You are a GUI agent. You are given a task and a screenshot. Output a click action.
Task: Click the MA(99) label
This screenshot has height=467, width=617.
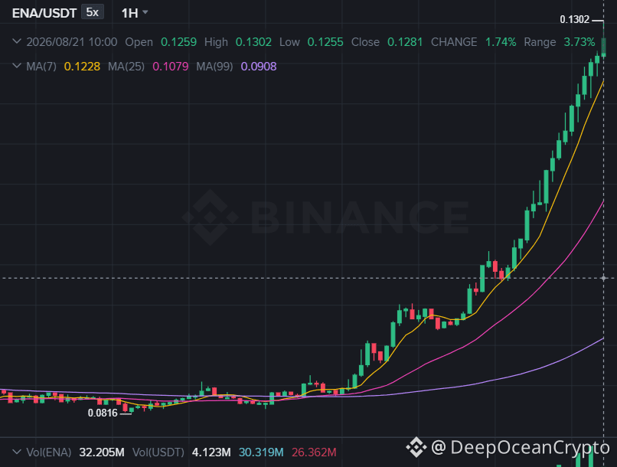[x=214, y=66]
